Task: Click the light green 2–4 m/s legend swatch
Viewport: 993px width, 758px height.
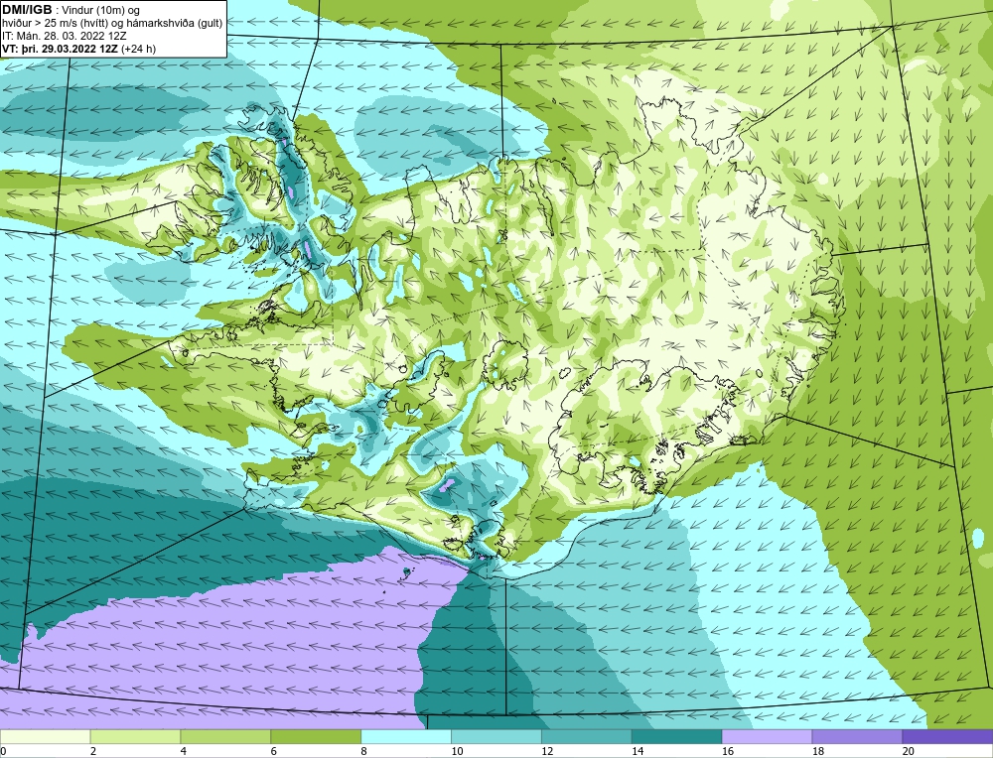Action: (x=135, y=736)
